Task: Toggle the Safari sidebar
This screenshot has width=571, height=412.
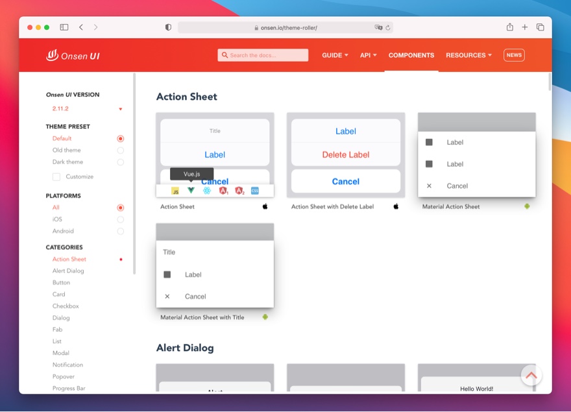Action: pos(64,27)
